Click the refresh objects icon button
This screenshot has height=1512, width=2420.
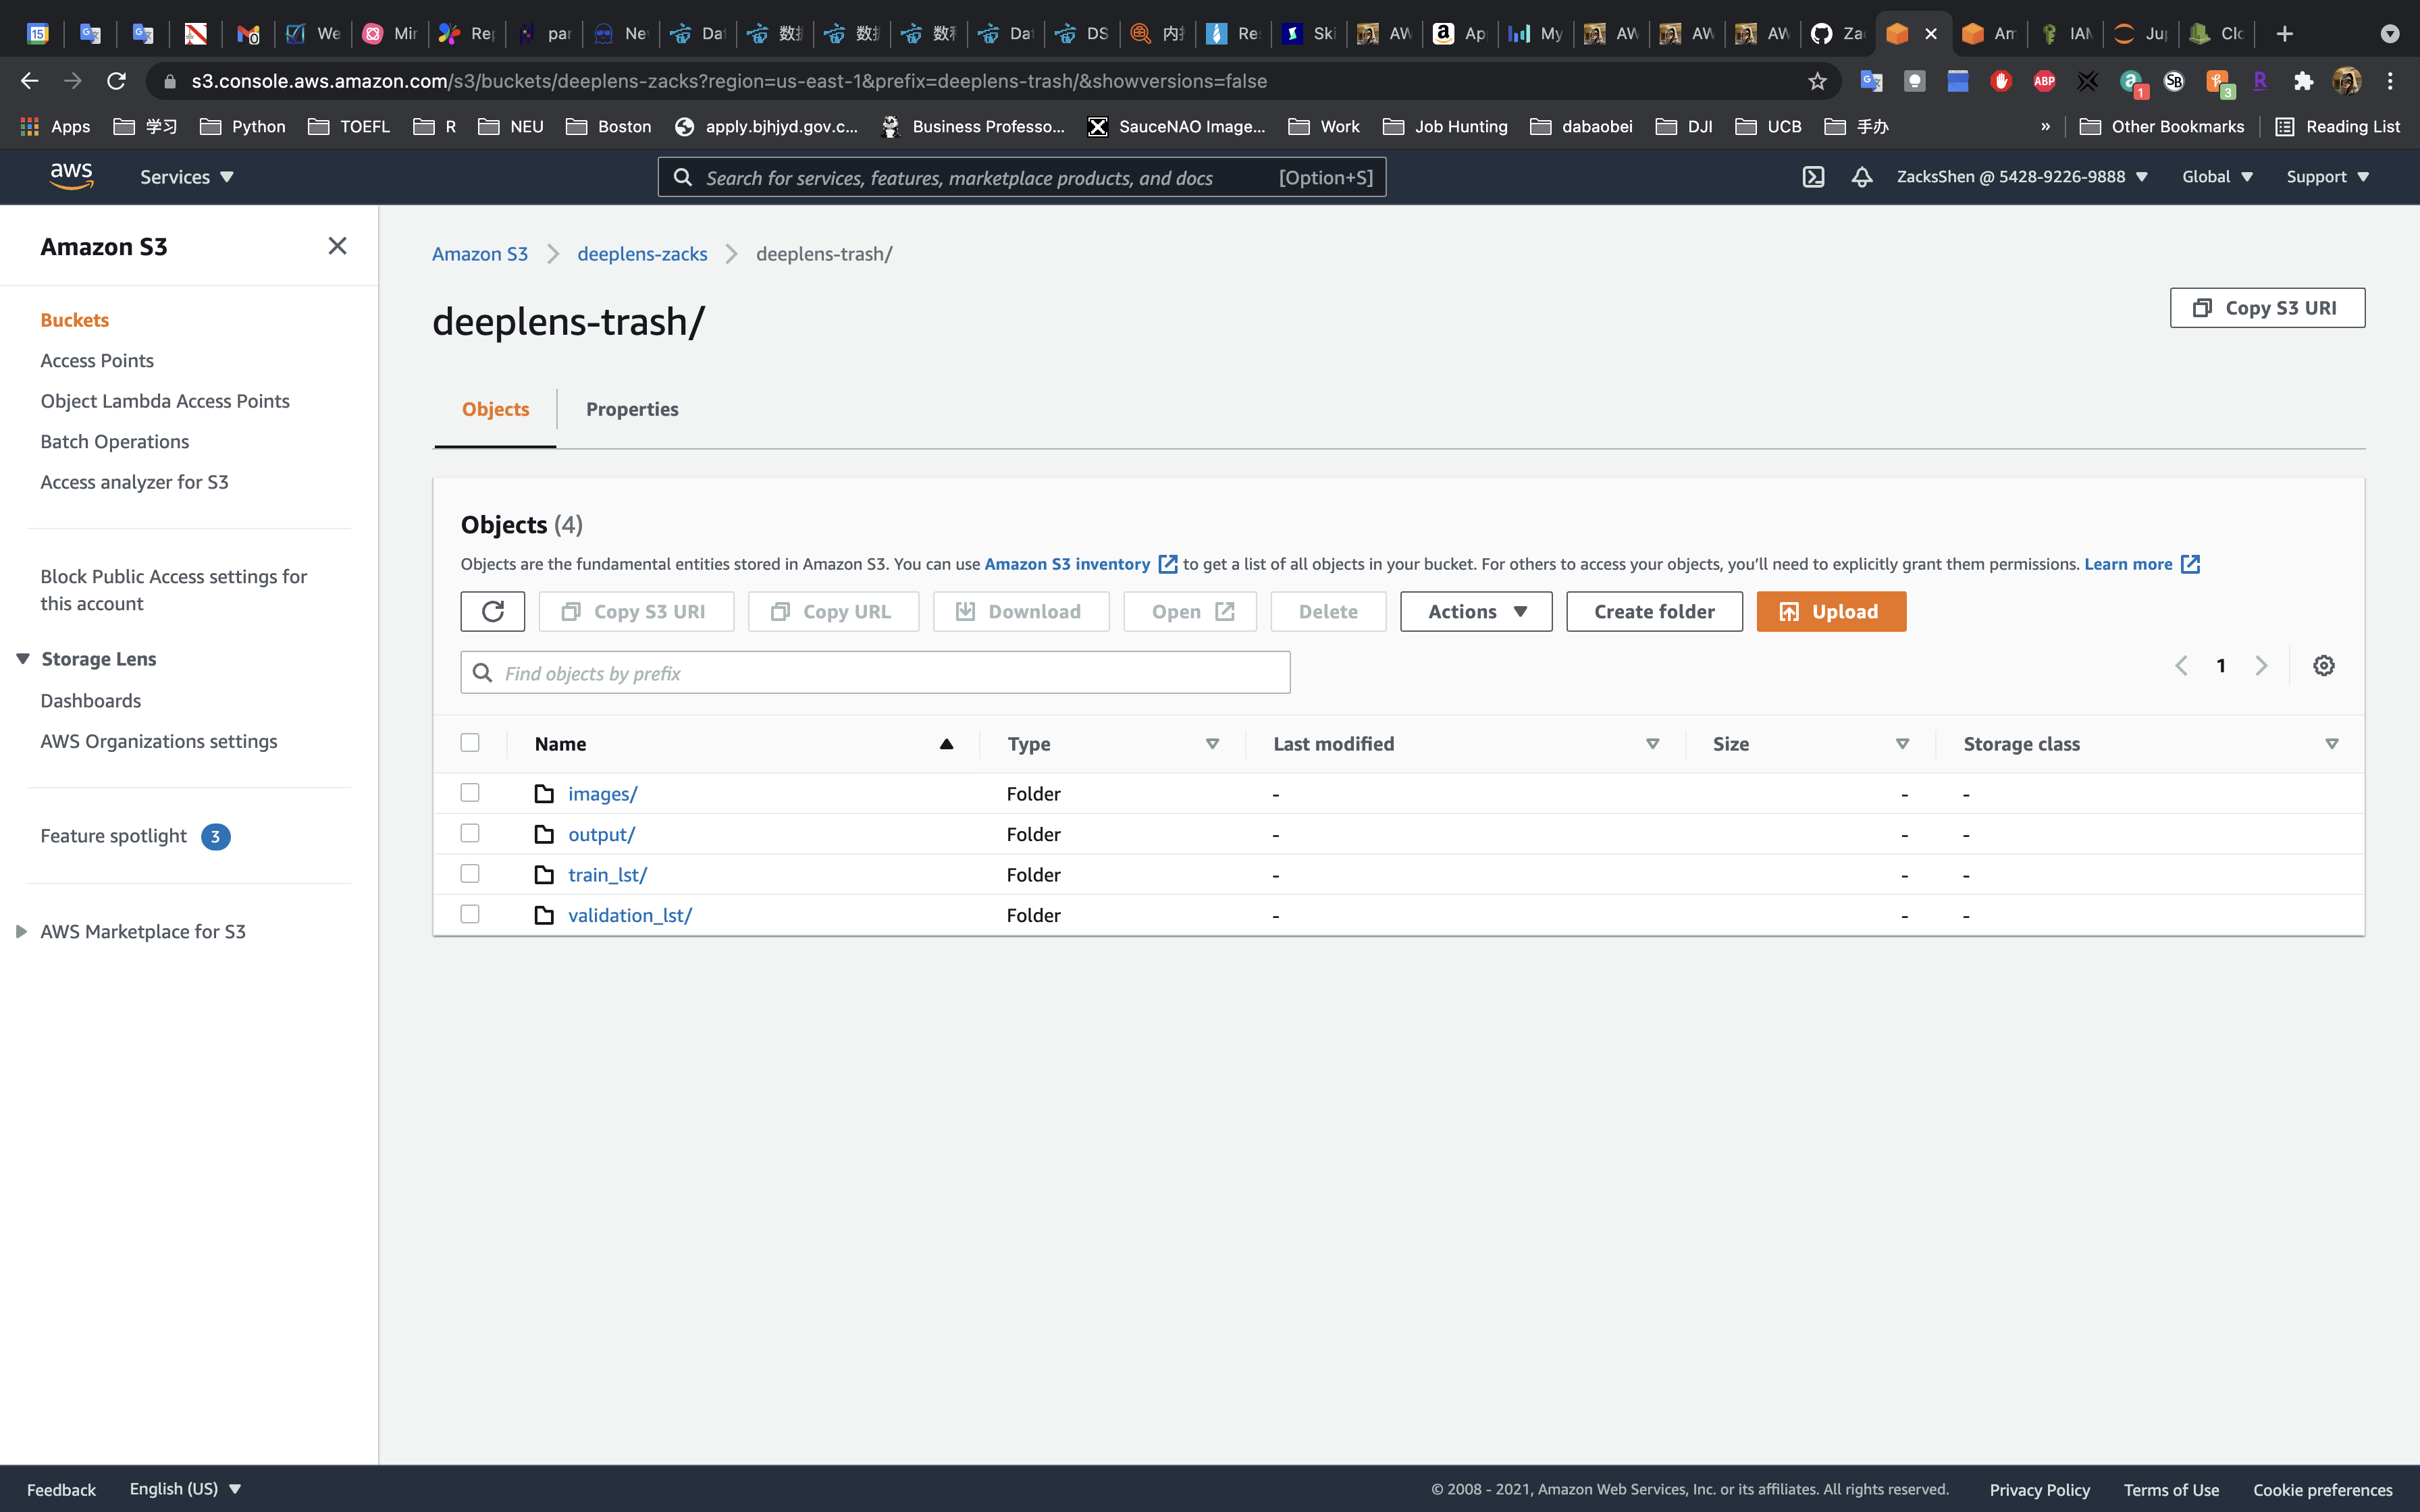click(492, 611)
